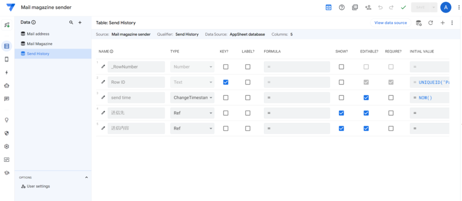
Task: Click the View data source button
Action: [390, 23]
